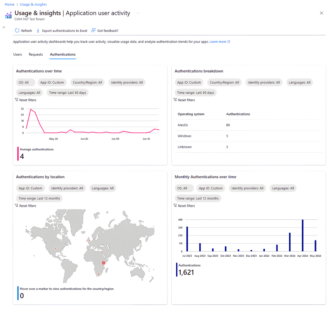Image resolution: width=330 pixels, height=312 pixels.
Task: Open Languages: All filter in Authentications breakdown
Action: [300, 82]
